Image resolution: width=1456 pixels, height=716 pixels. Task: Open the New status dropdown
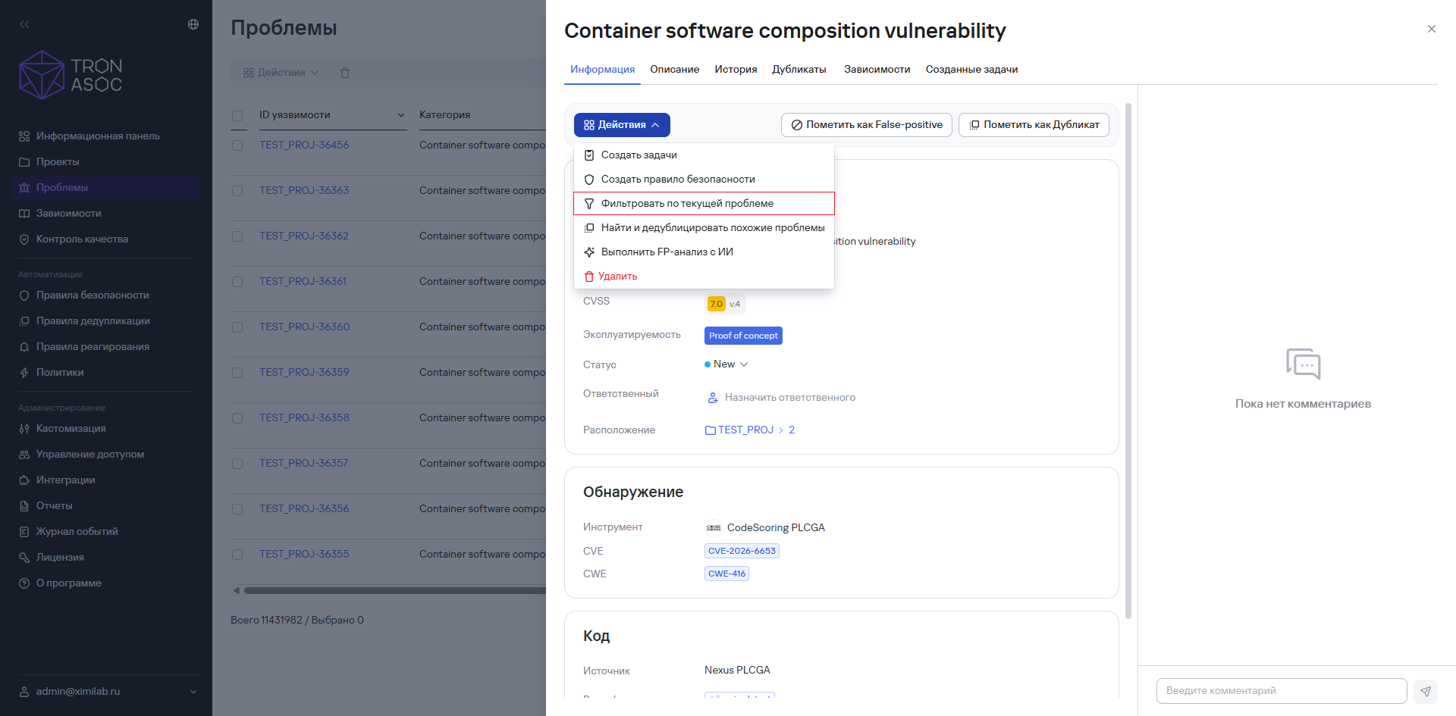coord(726,364)
